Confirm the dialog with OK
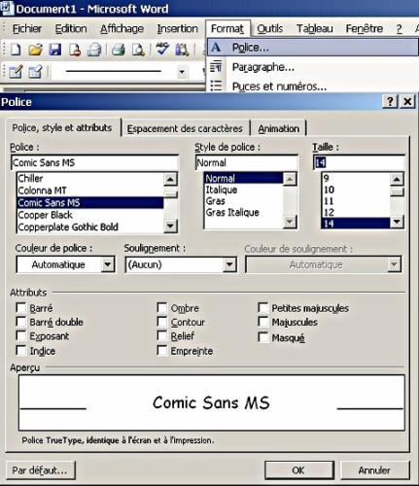Image resolution: width=419 pixels, height=486 pixels. click(x=298, y=470)
